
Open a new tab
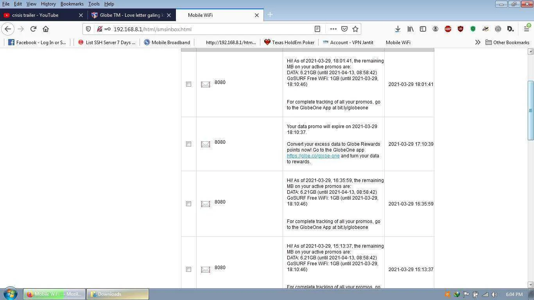(x=270, y=15)
